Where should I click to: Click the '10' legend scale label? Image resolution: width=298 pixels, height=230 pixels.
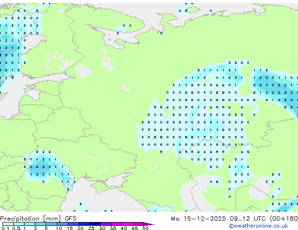click(59, 228)
